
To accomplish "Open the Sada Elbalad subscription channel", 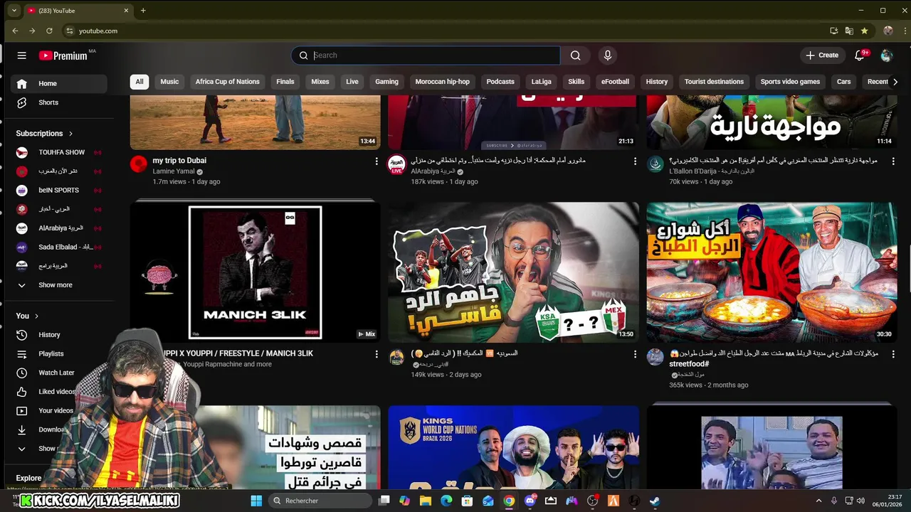I will tap(60, 247).
